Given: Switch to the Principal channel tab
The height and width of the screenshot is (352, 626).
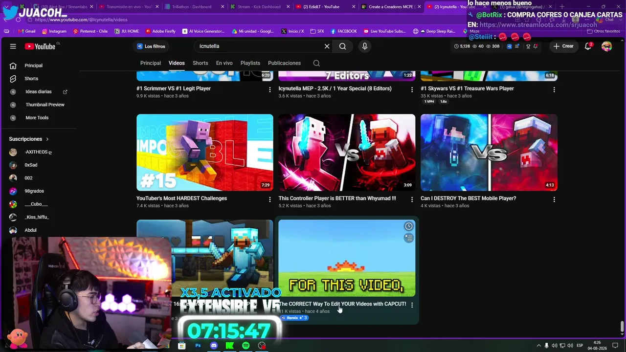Looking at the screenshot, I should [x=151, y=63].
